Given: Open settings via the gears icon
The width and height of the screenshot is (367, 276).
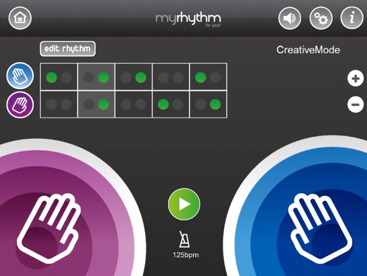Looking at the screenshot, I should (x=321, y=18).
